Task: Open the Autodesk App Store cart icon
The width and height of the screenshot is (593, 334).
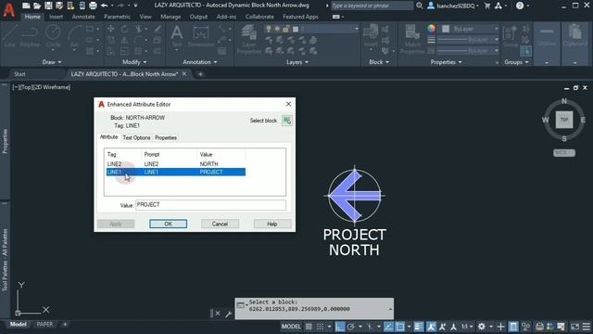Action: (x=487, y=6)
